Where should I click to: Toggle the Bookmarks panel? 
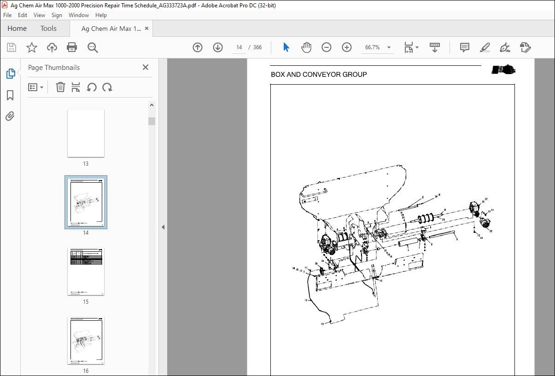pos(10,95)
